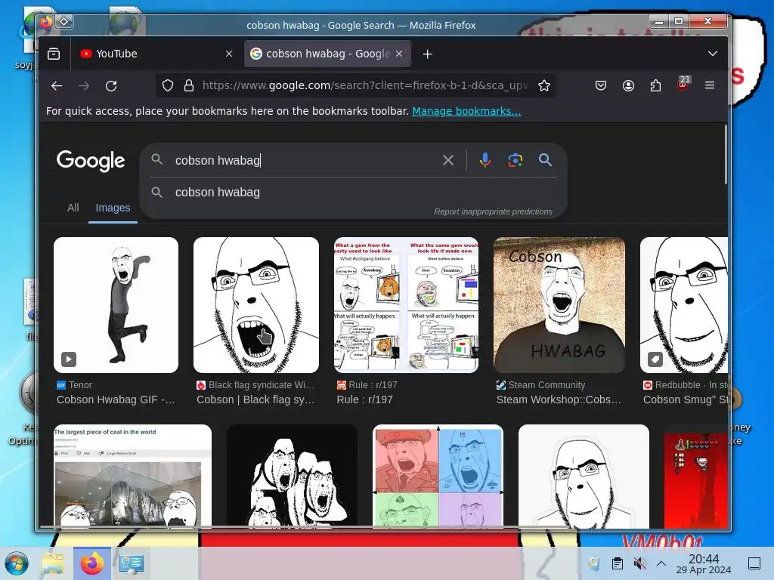Image resolution: width=774 pixels, height=580 pixels.
Task: Click the show desktop button
Action: tap(754, 563)
